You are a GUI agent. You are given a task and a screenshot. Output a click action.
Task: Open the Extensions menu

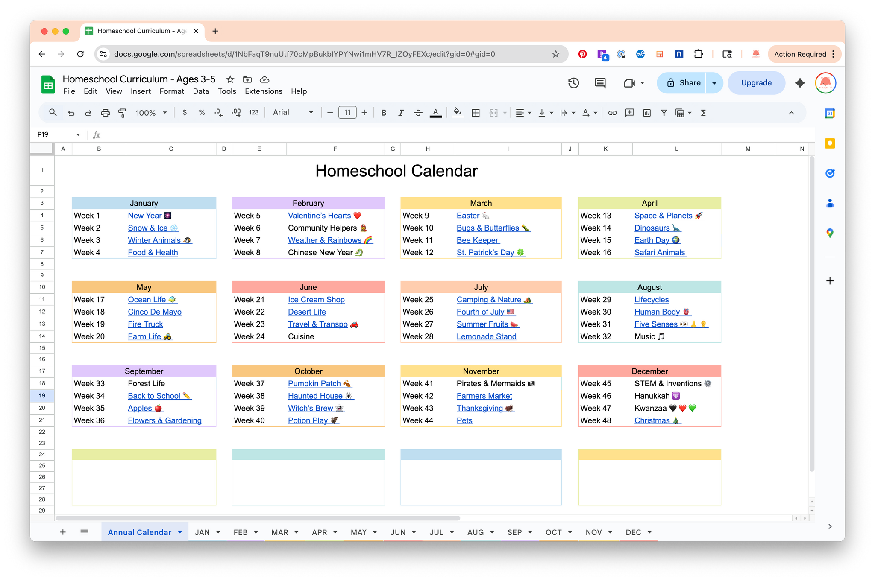pos(263,91)
